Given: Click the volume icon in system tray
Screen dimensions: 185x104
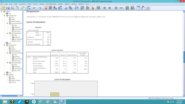Looking at the screenshot, I should click(x=173, y=102).
